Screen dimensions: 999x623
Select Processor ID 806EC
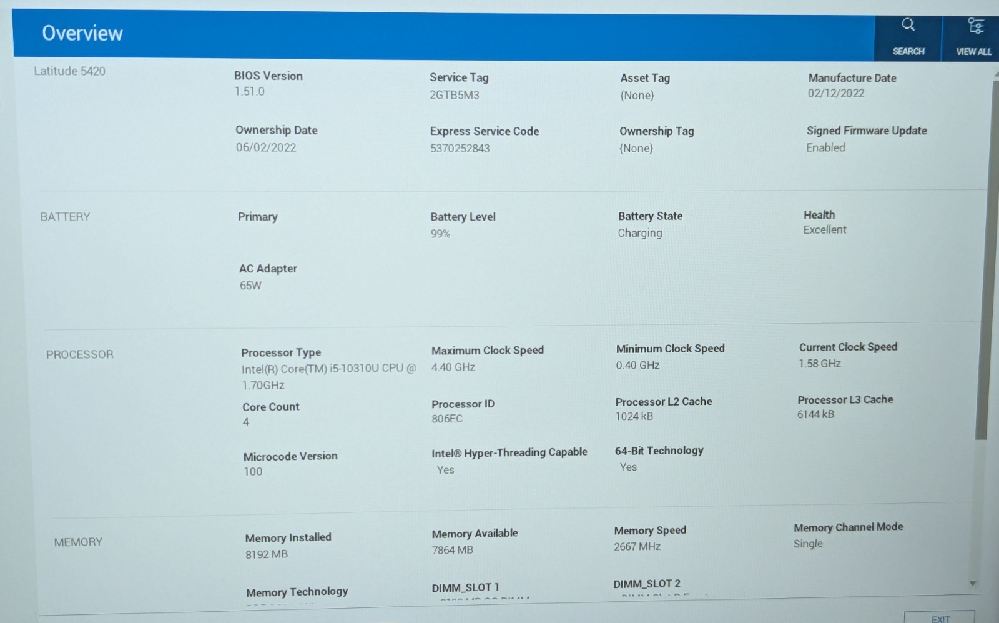point(447,419)
